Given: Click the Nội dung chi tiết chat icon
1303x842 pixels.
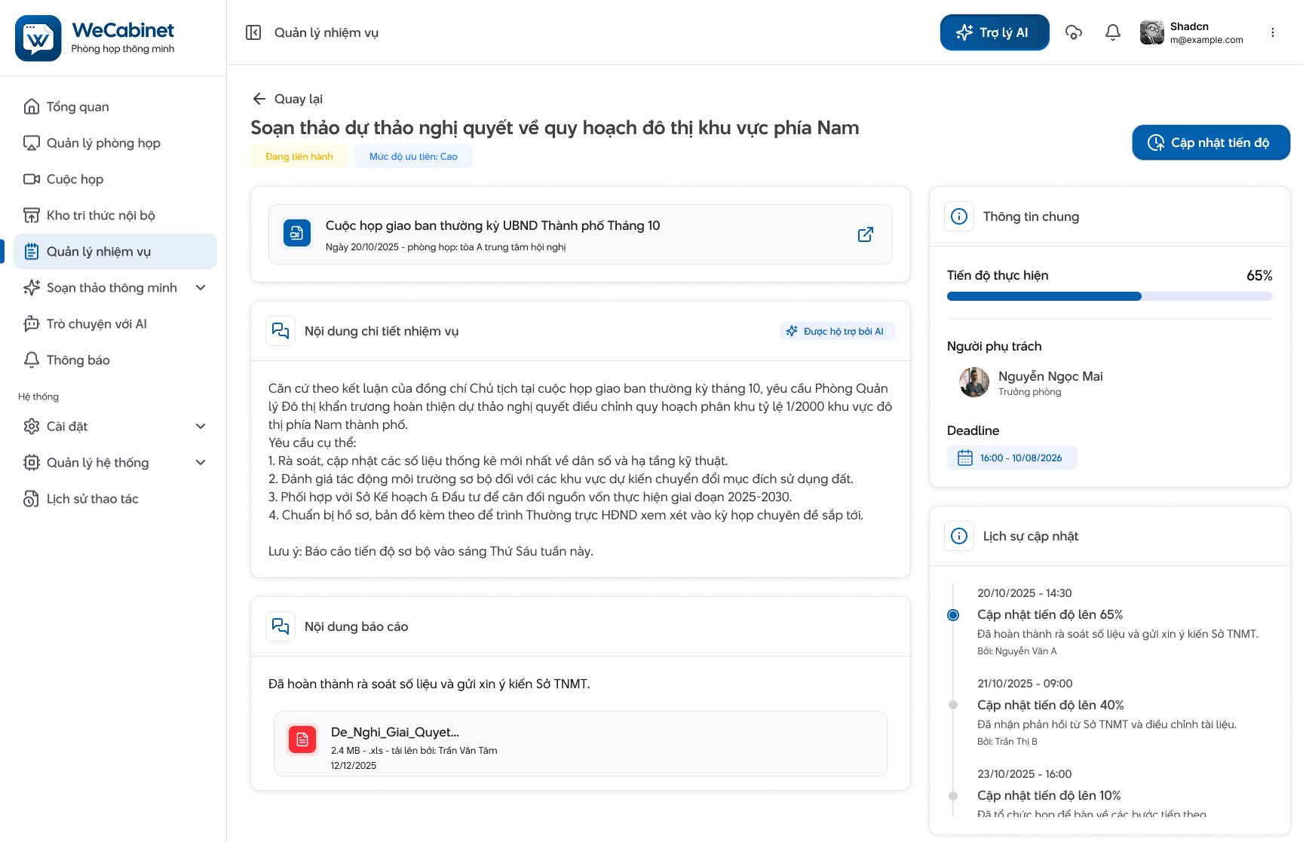Looking at the screenshot, I should (x=281, y=331).
